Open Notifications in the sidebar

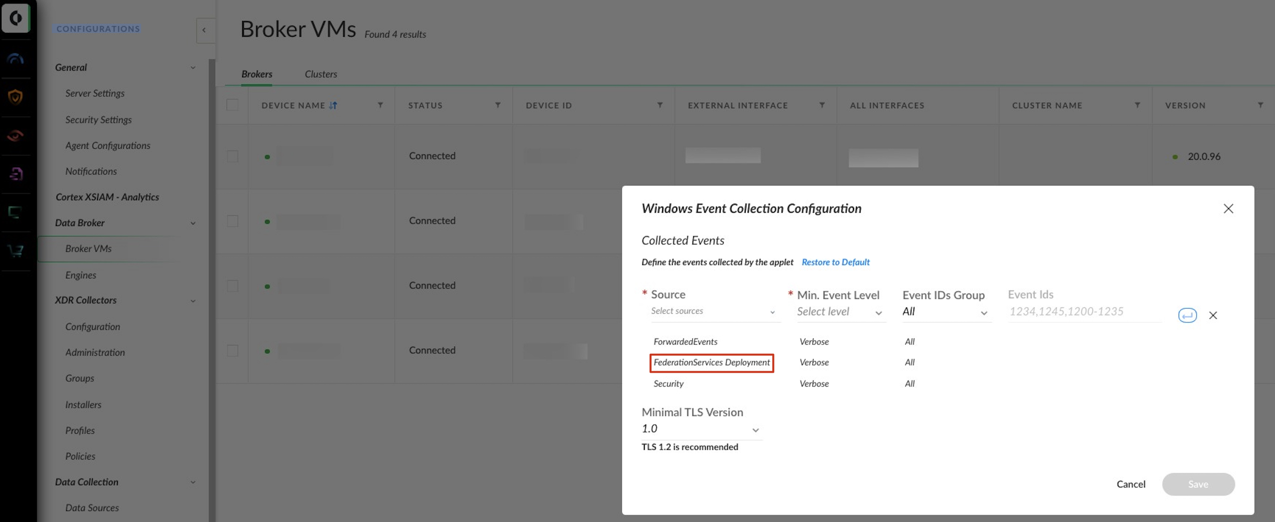(91, 171)
